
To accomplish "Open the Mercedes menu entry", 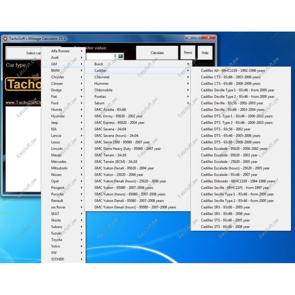I will 63,162.
